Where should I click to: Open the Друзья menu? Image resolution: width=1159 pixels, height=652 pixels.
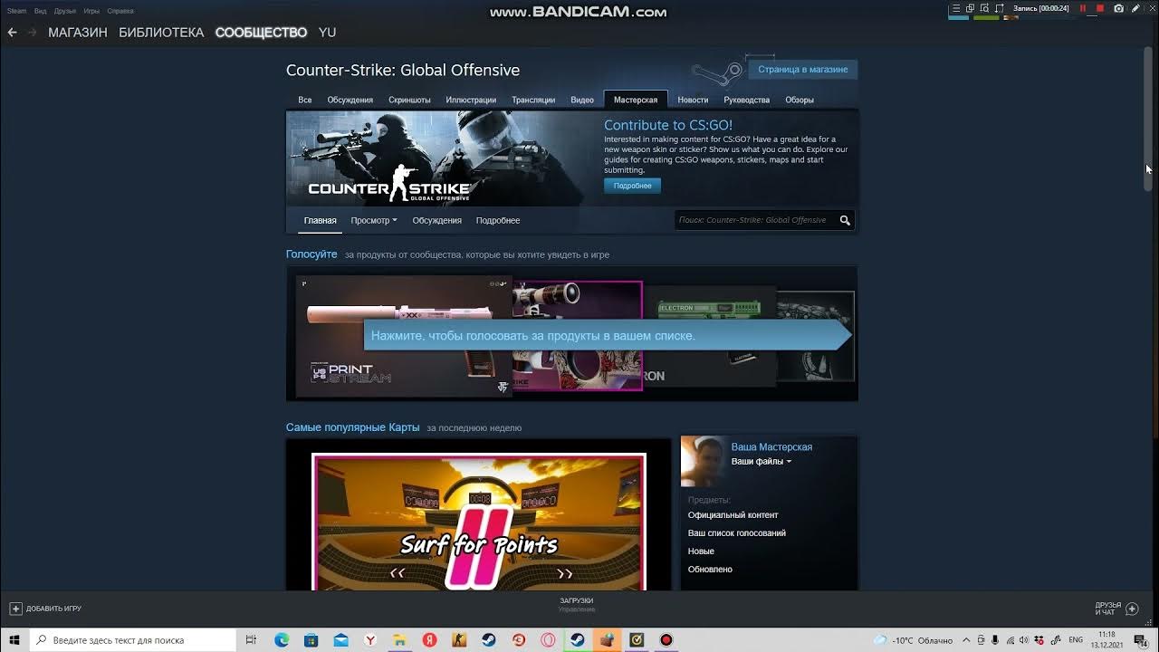click(65, 11)
